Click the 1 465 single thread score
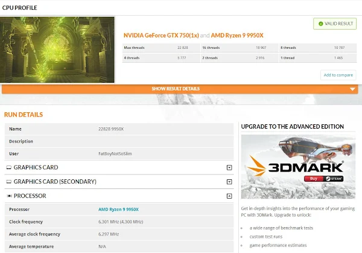Viewport: 362px width, 253px height. [x=338, y=58]
